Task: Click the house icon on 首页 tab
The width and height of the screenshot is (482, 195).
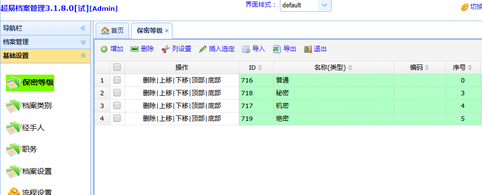Action: coord(105,30)
